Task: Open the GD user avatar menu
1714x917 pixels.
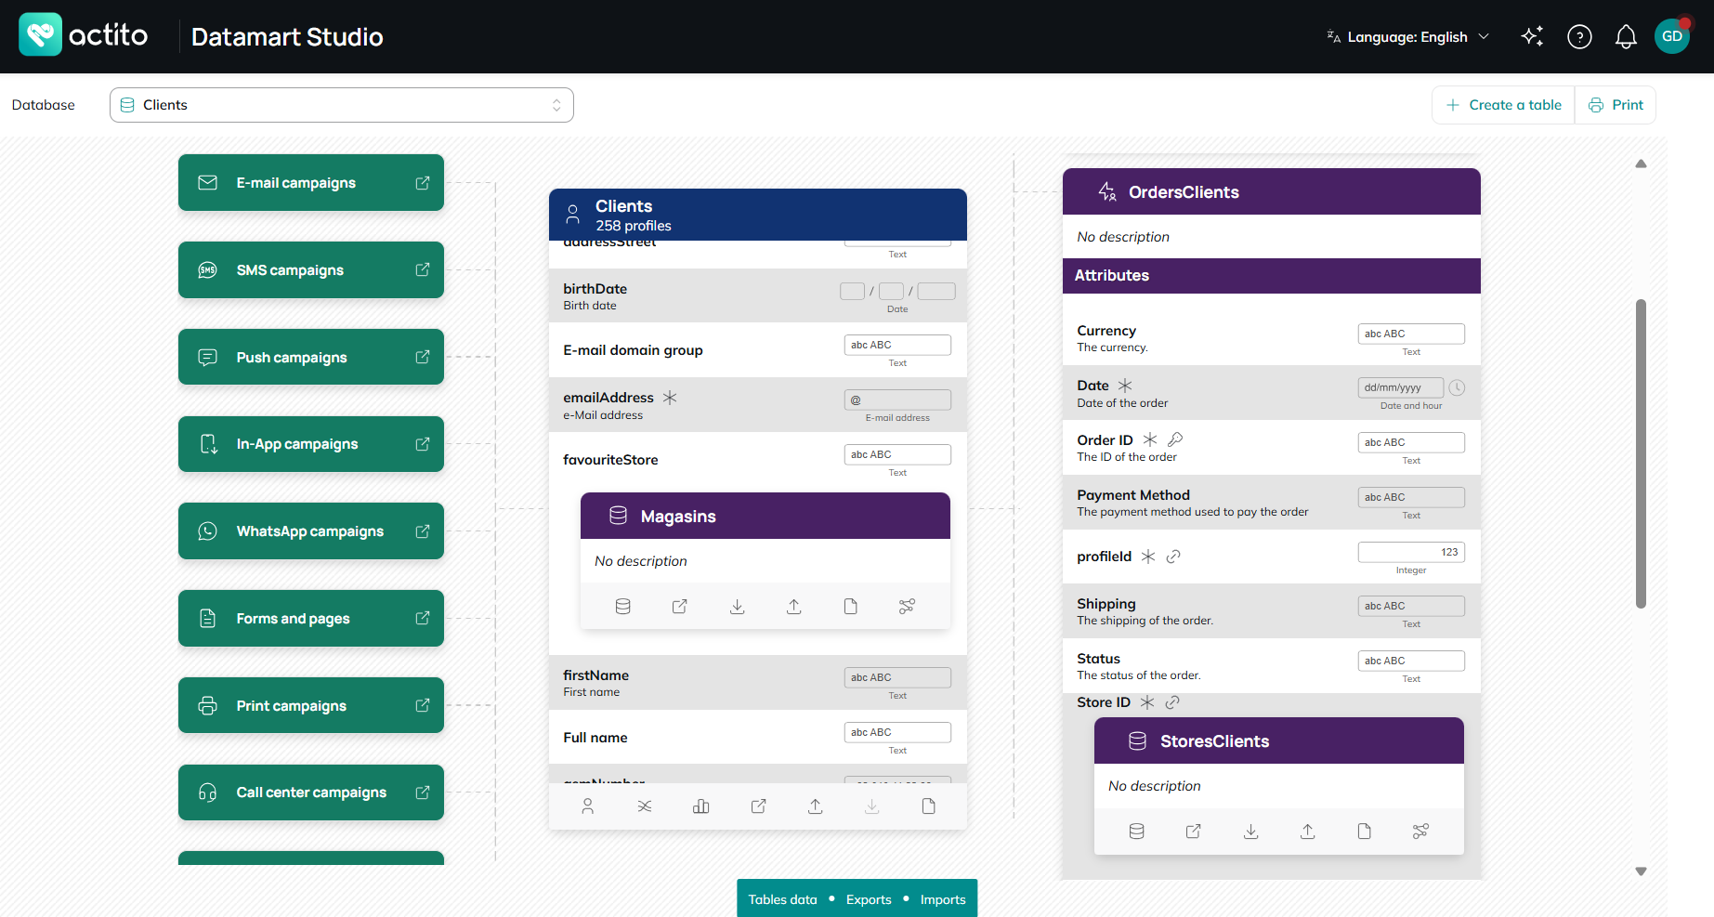Action: tap(1672, 36)
